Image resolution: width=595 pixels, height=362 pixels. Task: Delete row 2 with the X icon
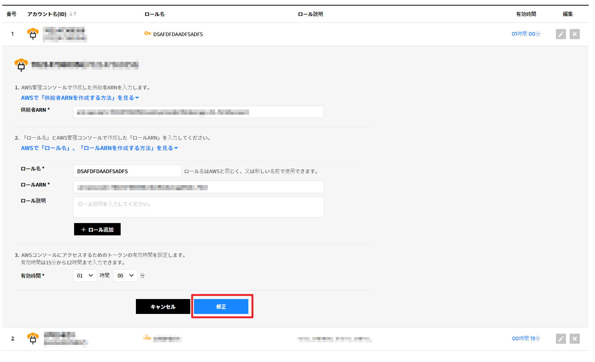pyautogui.click(x=575, y=339)
